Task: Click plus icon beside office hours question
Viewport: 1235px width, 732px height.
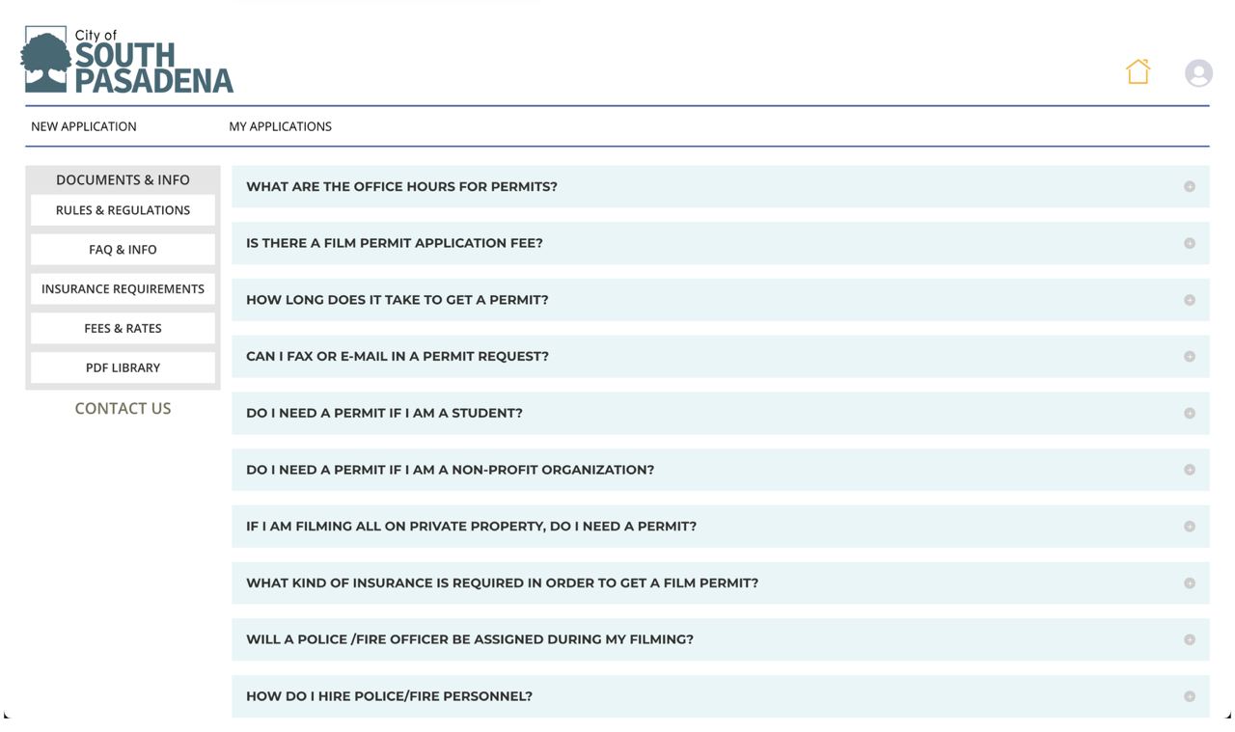Action: (x=1189, y=187)
